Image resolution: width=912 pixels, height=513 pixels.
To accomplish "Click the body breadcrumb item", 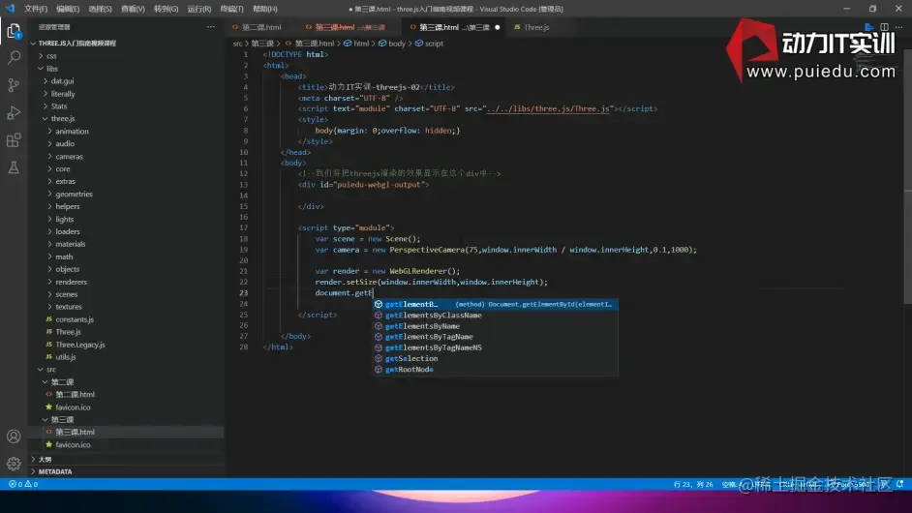I will click(396, 44).
